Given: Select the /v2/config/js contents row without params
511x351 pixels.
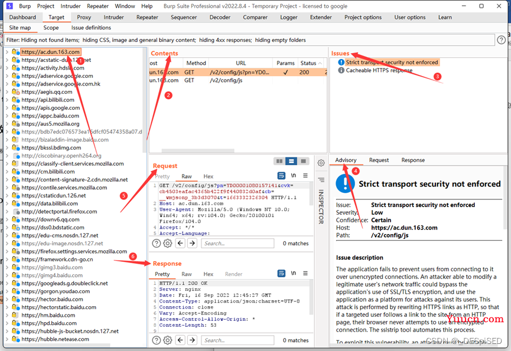Looking at the screenshot, I should 238,80.
